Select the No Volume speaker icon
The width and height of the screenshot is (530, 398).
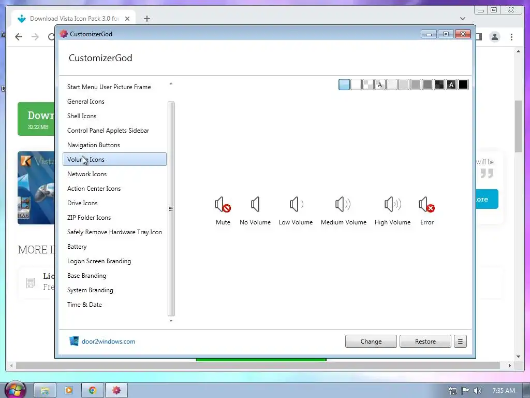(255, 204)
